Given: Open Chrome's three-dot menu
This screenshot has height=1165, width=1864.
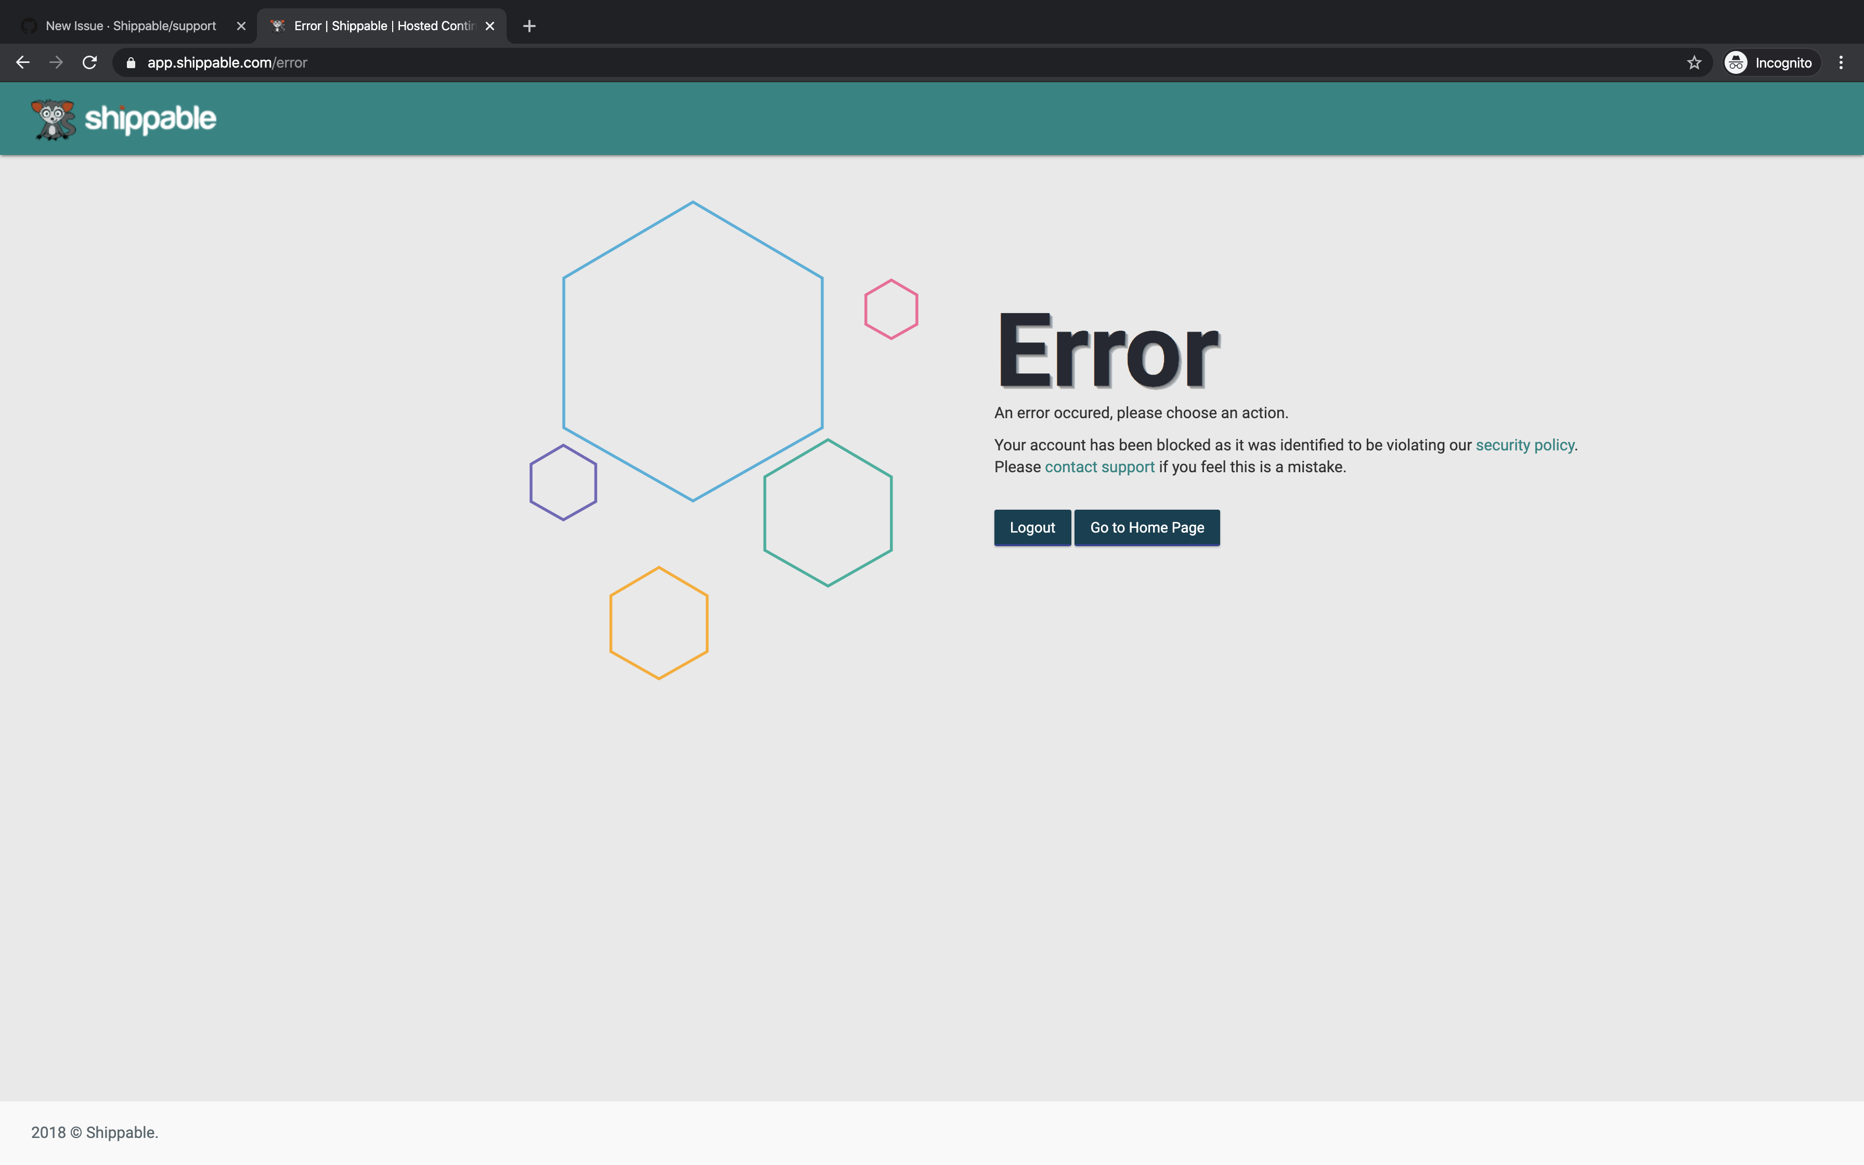Looking at the screenshot, I should coord(1841,62).
